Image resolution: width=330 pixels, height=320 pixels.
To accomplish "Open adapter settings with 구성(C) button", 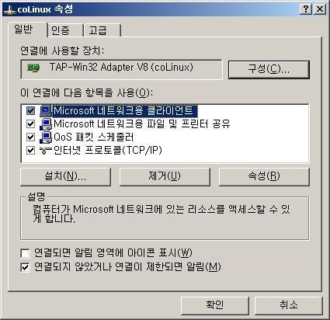I will [269, 69].
